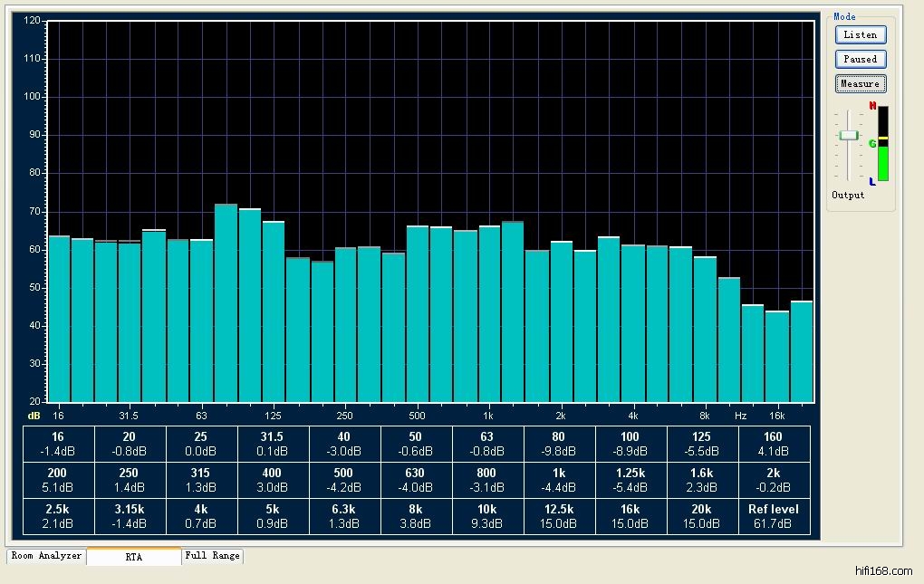This screenshot has height=584, width=924.
Task: Click the blue L marker on level meter
Action: tap(872, 182)
